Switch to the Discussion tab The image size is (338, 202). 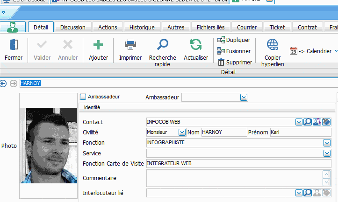(73, 28)
